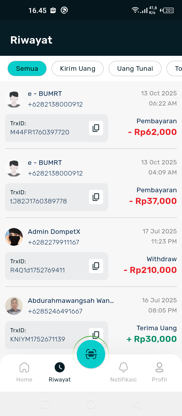The height and width of the screenshot is (416, 182).
Task: Tap the QR scan button
Action: [91, 354]
